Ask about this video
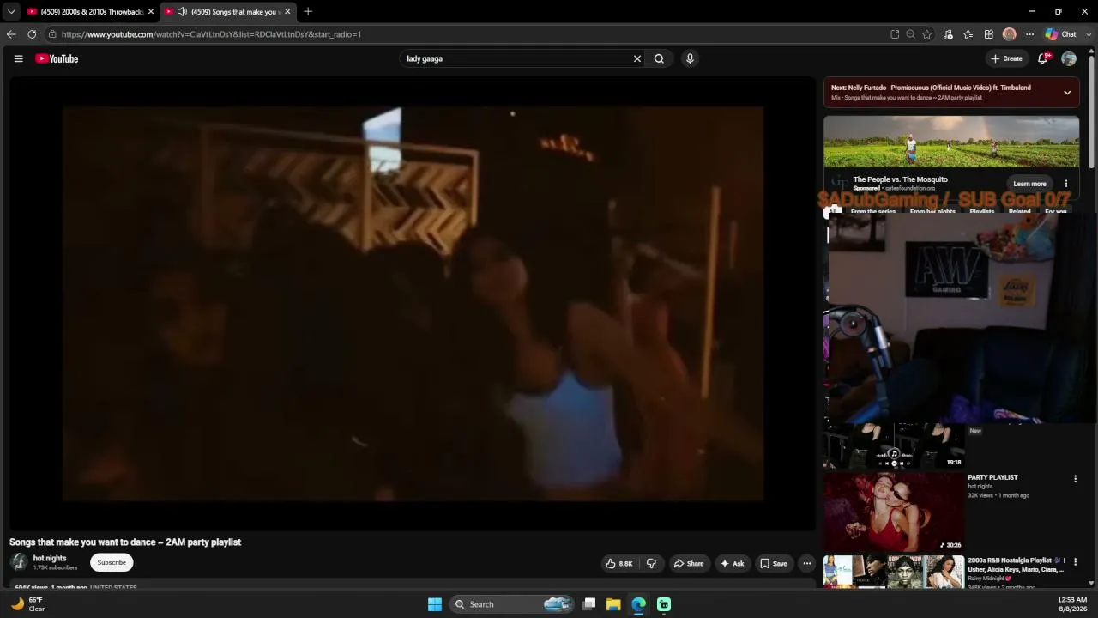 (732, 563)
